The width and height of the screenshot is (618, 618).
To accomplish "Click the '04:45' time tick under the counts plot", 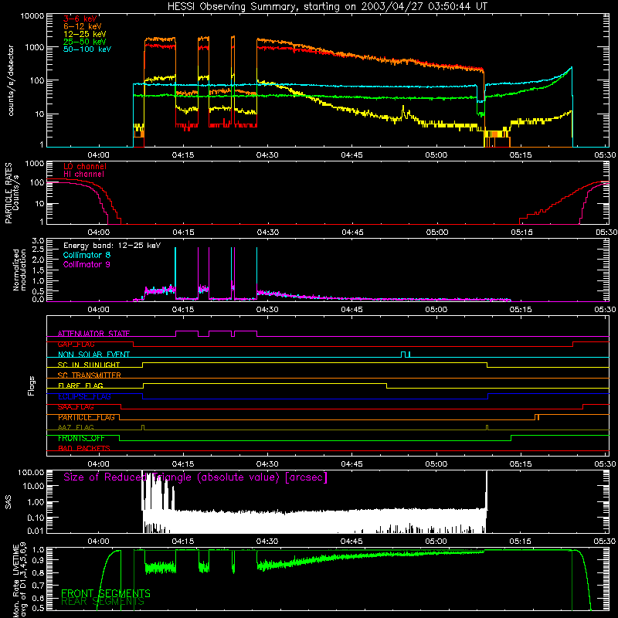I will click(351, 155).
